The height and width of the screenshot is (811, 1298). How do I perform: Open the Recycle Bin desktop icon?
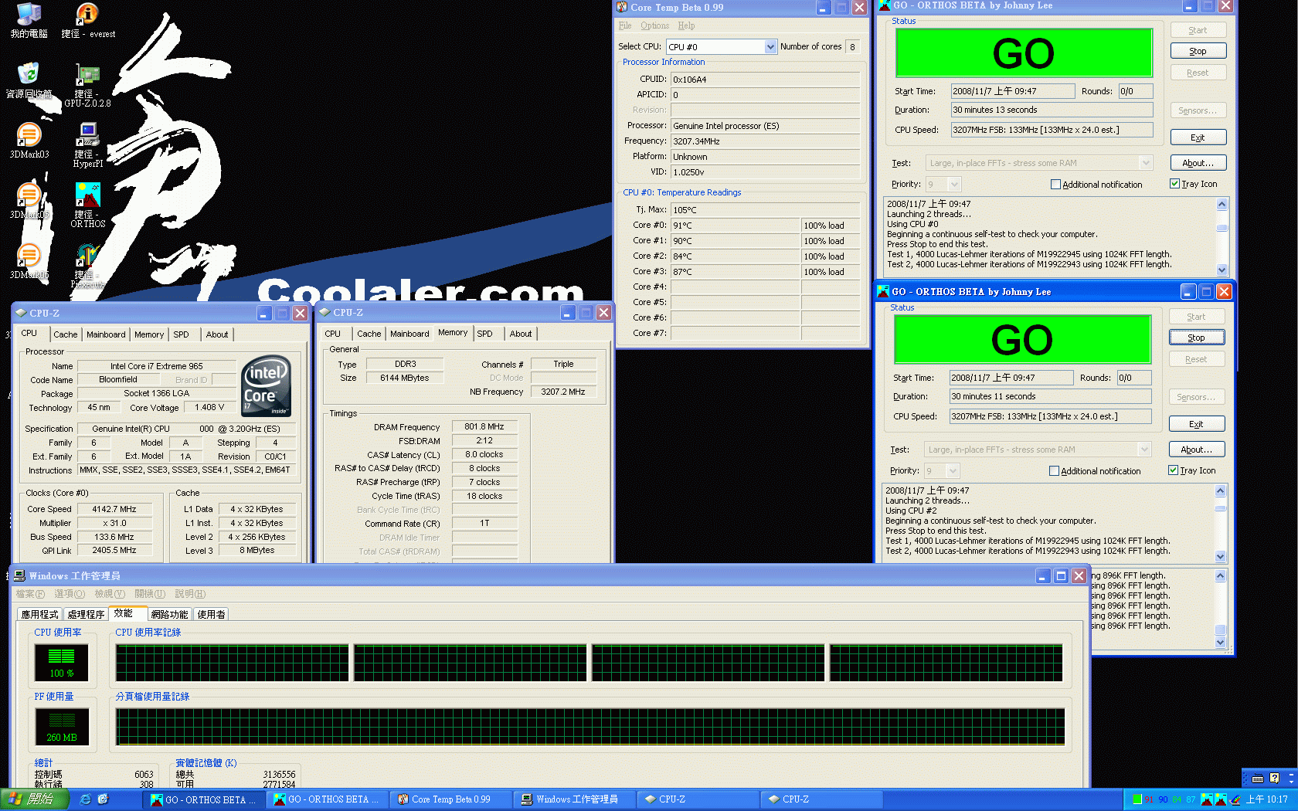[x=29, y=76]
